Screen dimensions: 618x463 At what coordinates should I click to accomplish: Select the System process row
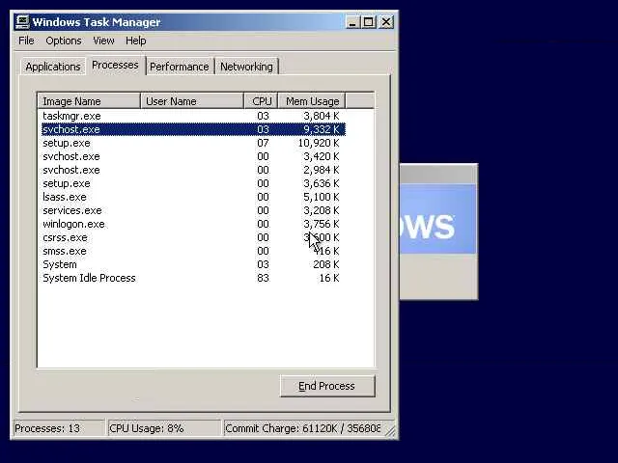point(193,264)
